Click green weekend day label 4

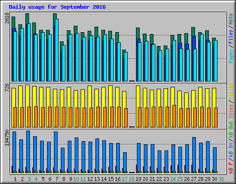pyautogui.click(x=36, y=179)
